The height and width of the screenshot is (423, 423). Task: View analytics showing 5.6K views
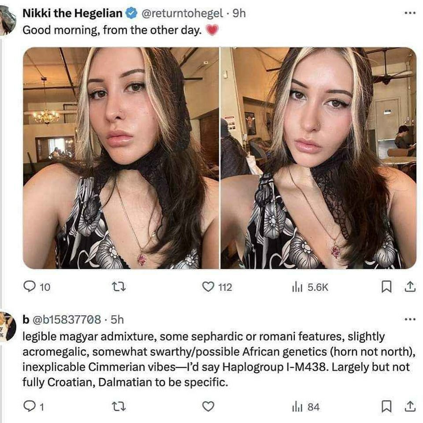point(310,287)
